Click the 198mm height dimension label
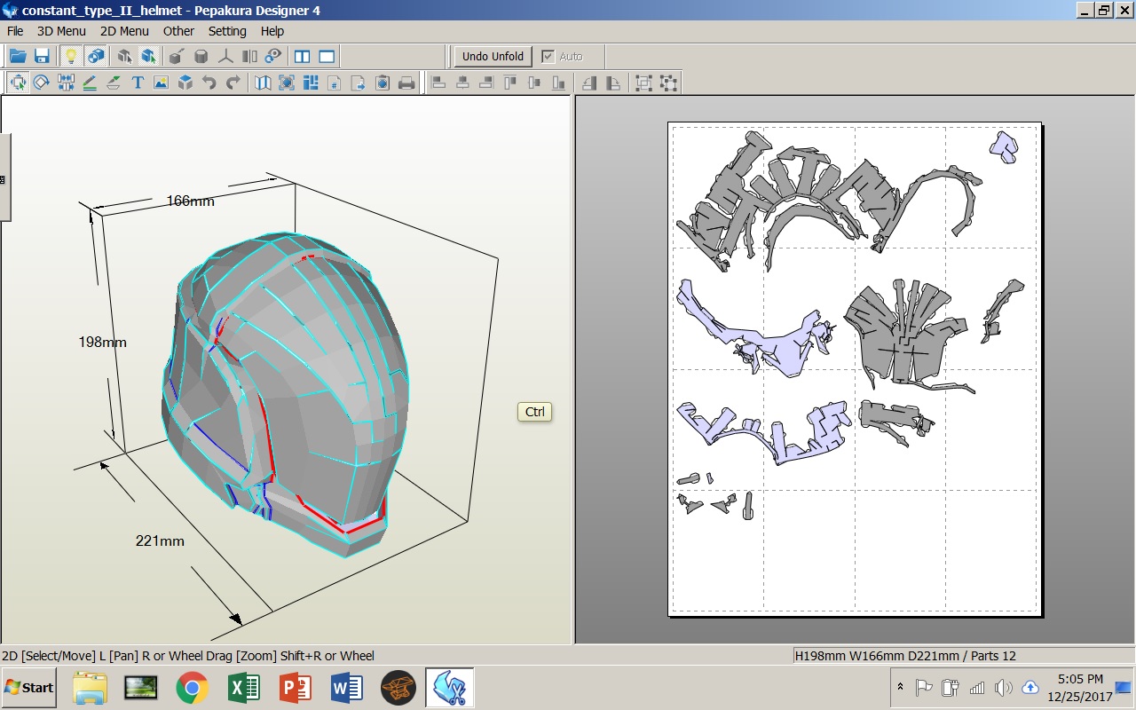Image resolution: width=1136 pixels, height=710 pixels. [102, 342]
